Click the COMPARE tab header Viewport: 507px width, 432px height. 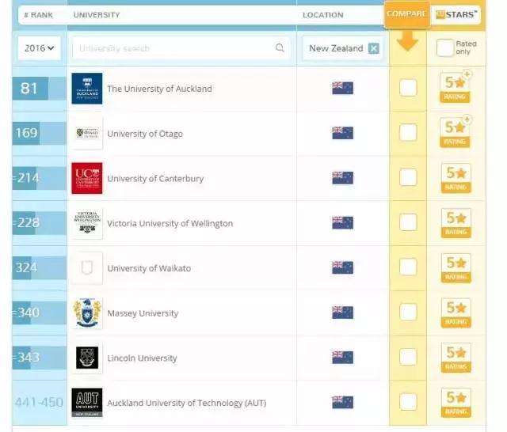tap(406, 14)
